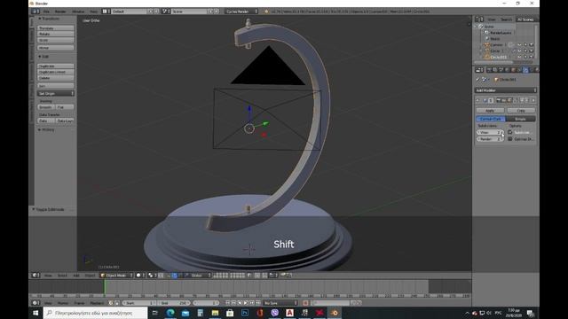The width and height of the screenshot is (568, 319).
Task: Open the Render menu
Action: coord(60,12)
